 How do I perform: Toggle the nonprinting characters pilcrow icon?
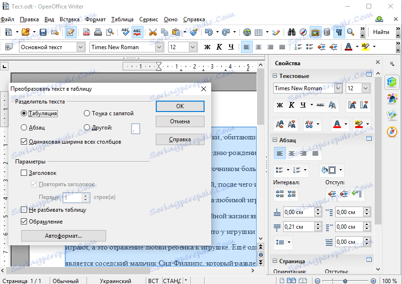click(x=339, y=32)
